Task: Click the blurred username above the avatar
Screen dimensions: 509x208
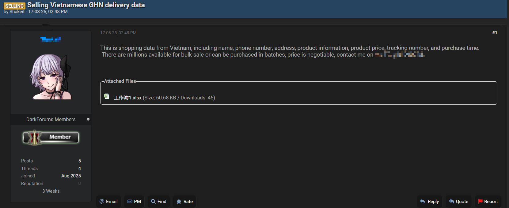Action: point(51,39)
